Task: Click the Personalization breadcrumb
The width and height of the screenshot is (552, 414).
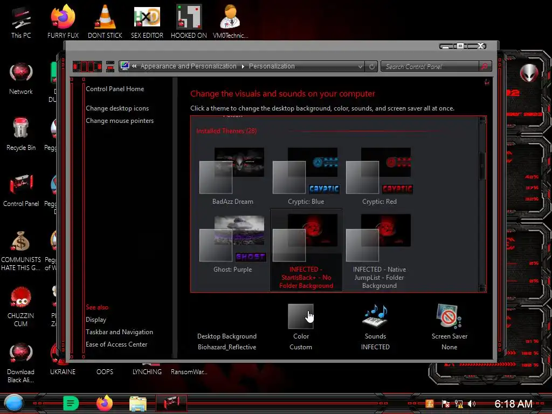Action: (x=272, y=66)
